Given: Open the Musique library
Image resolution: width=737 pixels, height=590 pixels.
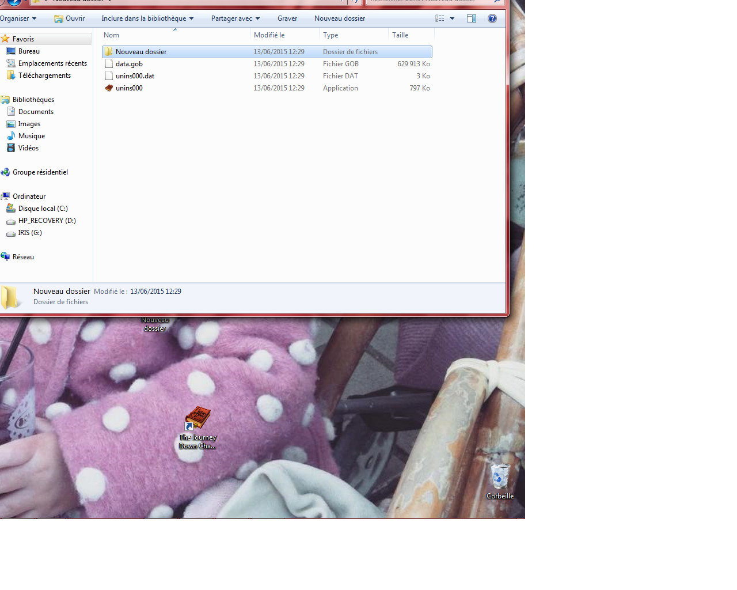Looking at the screenshot, I should (x=32, y=136).
